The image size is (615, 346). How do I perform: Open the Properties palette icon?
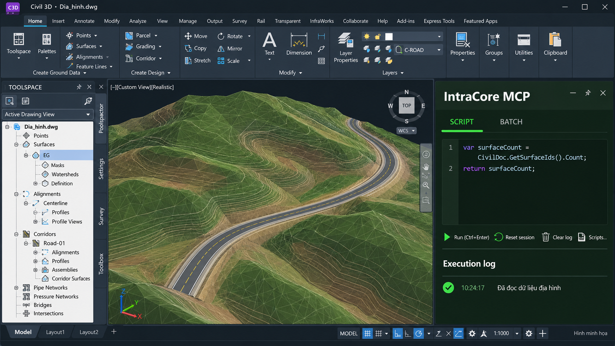point(462,40)
